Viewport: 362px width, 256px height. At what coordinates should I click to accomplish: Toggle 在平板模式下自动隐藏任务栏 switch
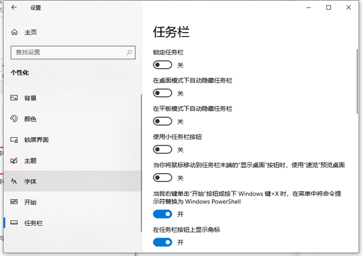pos(163,121)
